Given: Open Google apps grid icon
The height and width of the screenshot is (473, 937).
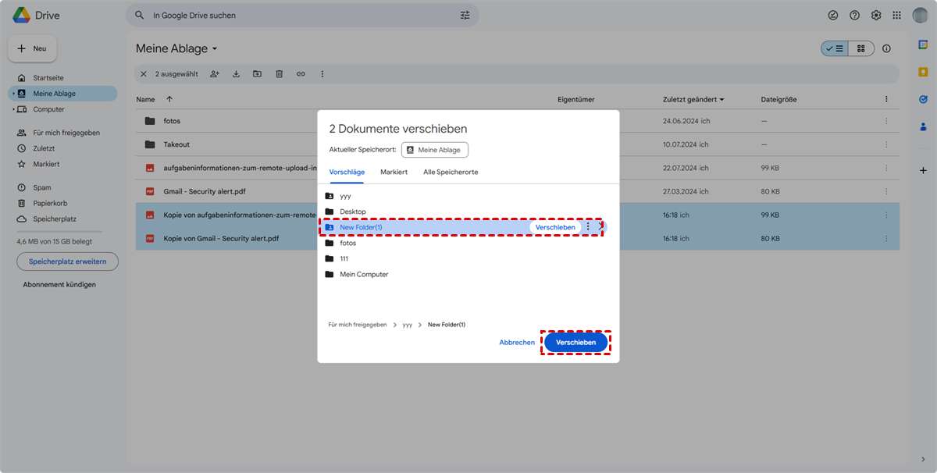Looking at the screenshot, I should point(897,16).
